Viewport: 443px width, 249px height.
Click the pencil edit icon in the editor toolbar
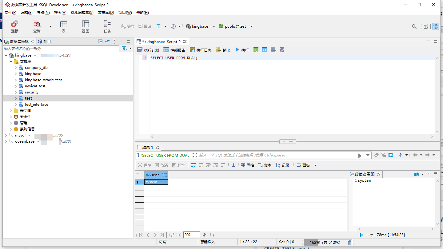pos(282,49)
